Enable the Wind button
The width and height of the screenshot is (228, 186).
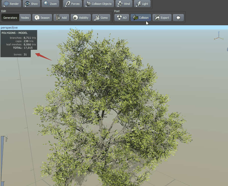coord(124,4)
